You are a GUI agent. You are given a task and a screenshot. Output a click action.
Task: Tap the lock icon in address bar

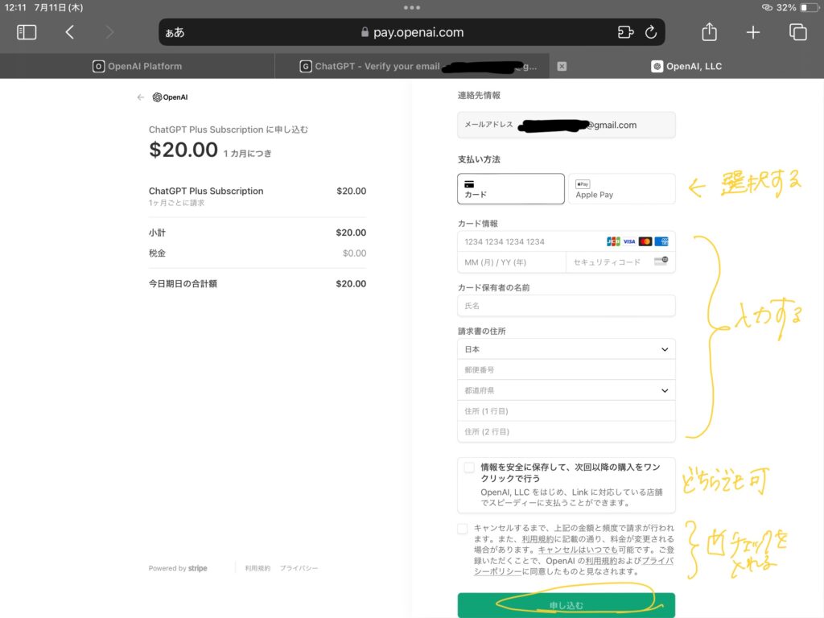point(365,32)
